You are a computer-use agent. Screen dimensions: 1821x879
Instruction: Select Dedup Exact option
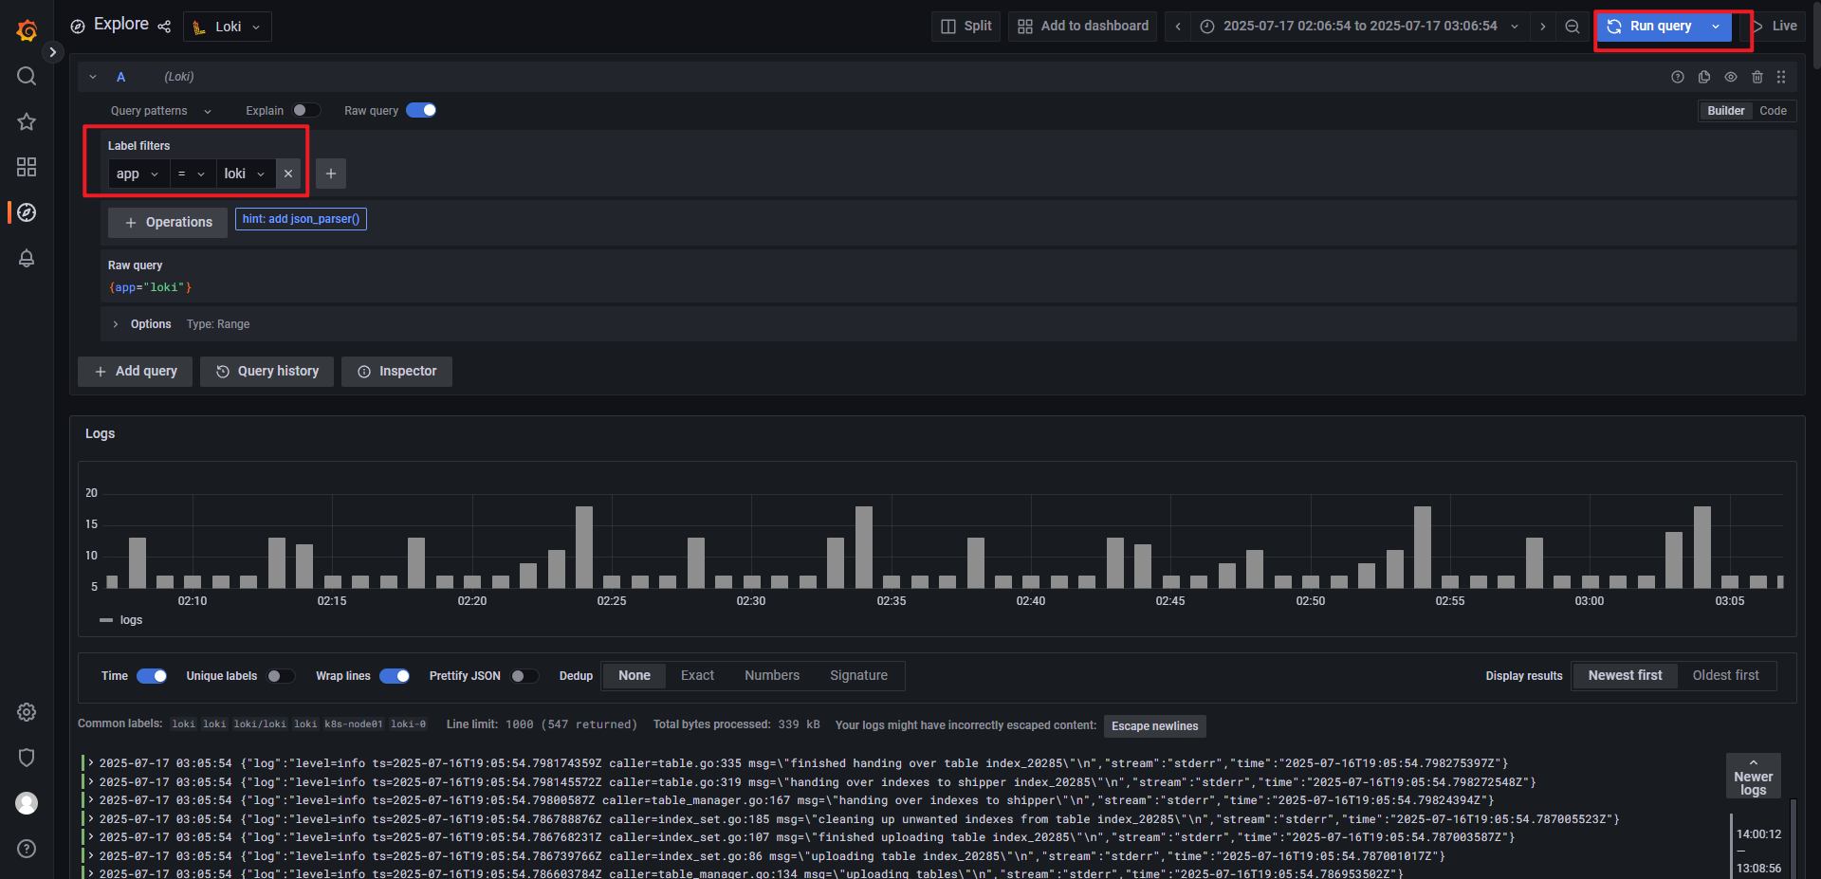coord(697,676)
